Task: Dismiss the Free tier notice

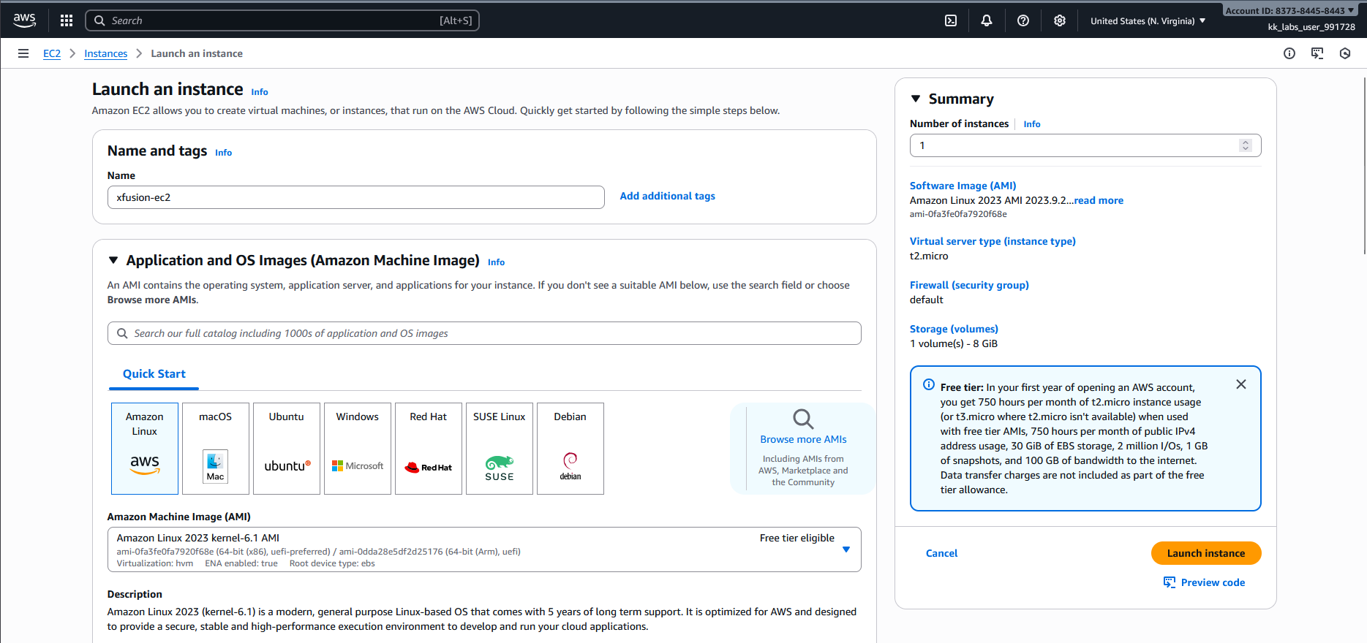Action: pos(1241,384)
